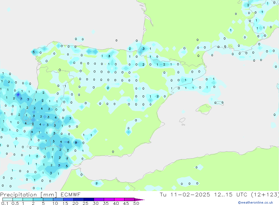
Task: Click the legend label "15"
Action: click(x=65, y=203)
